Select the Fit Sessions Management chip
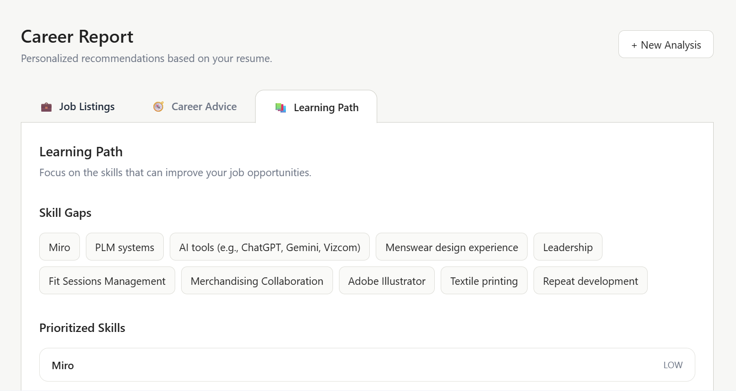Image resolution: width=736 pixels, height=391 pixels. tap(107, 281)
